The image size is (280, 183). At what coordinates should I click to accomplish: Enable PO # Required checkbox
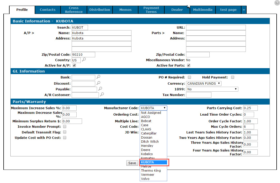click(x=189, y=77)
